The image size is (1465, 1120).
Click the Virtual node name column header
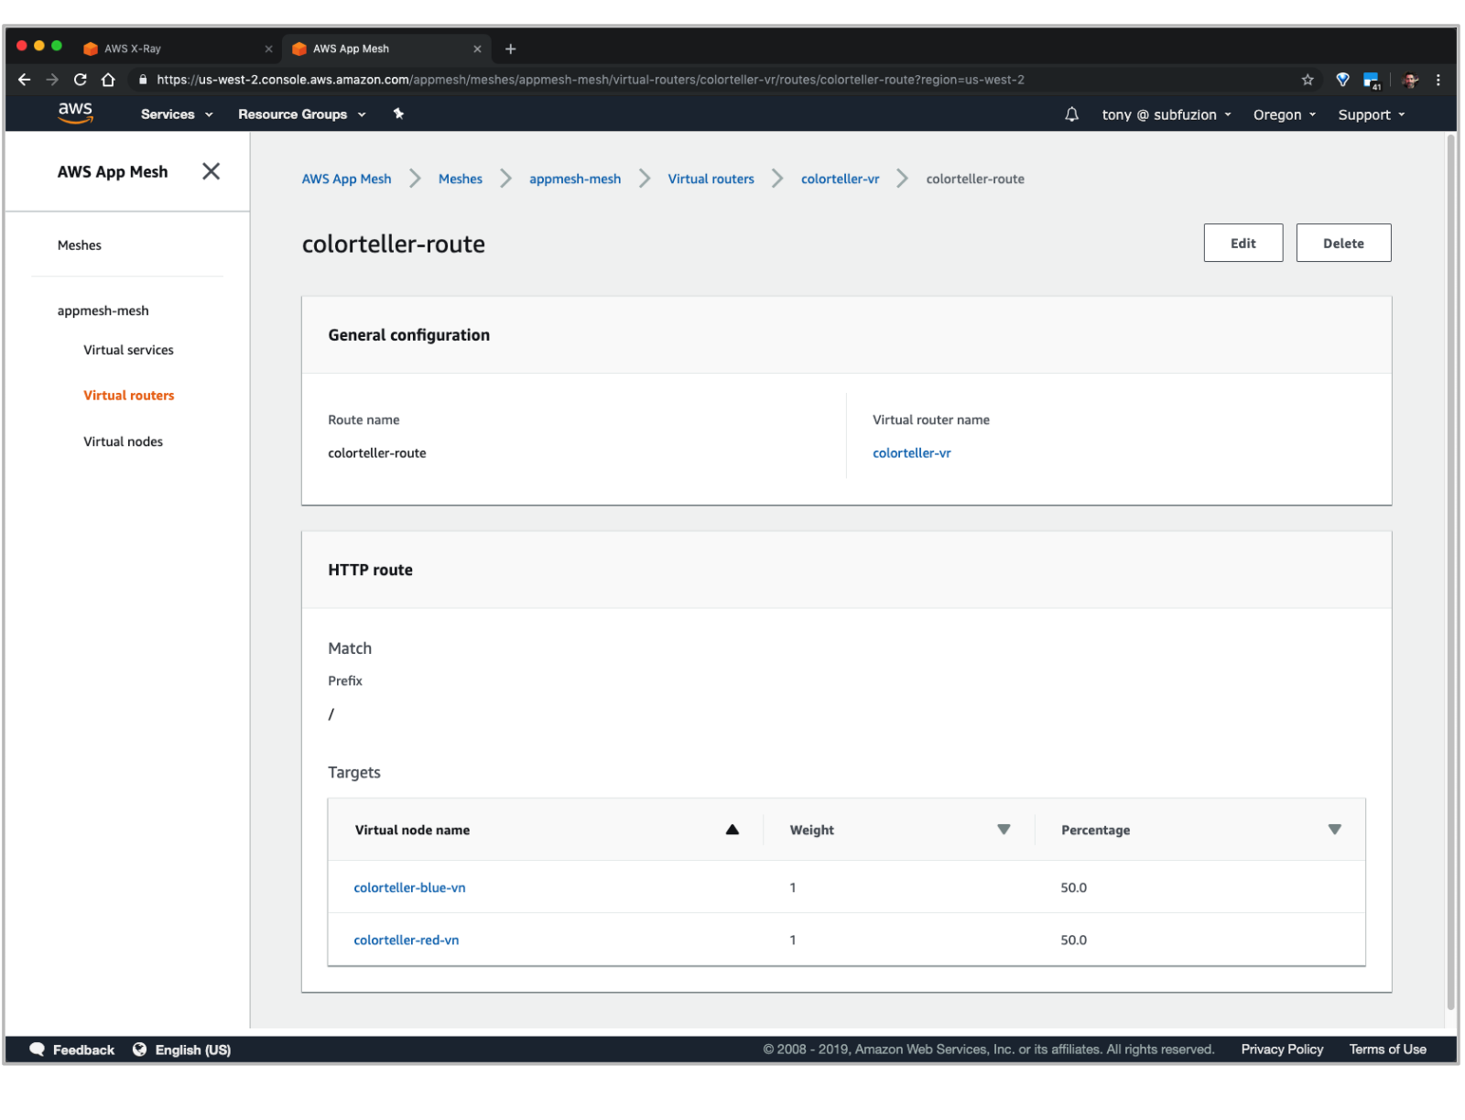coord(412,830)
